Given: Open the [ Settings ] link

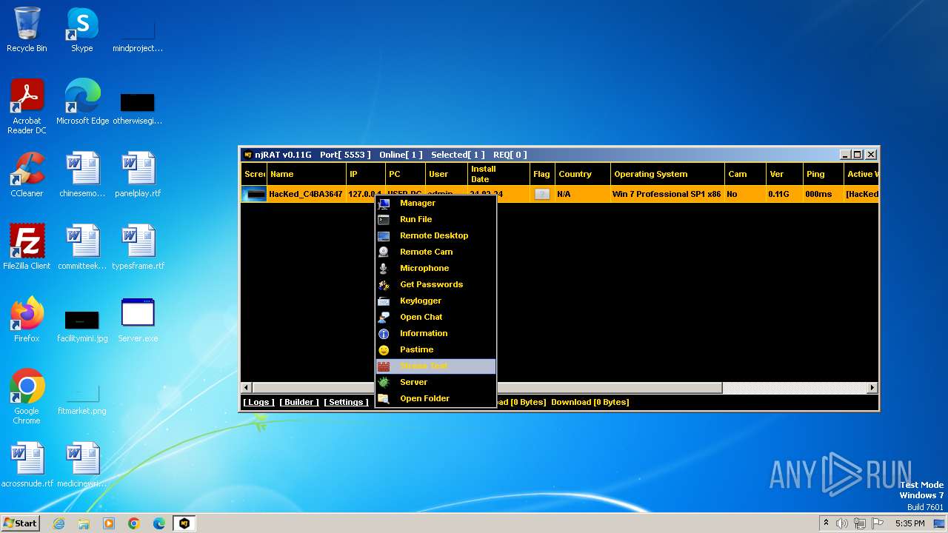Looking at the screenshot, I should point(346,402).
